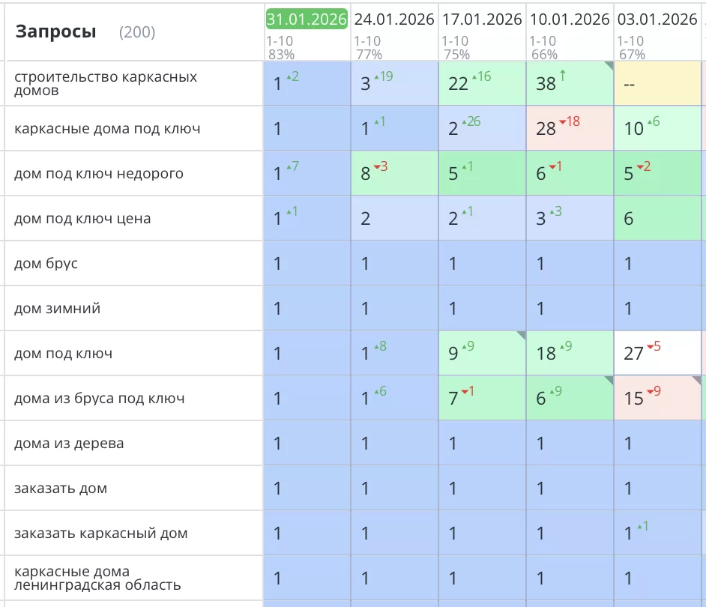This screenshot has width=706, height=607.
Task: Click the green up arrow beside position 38
Action: 564,76
